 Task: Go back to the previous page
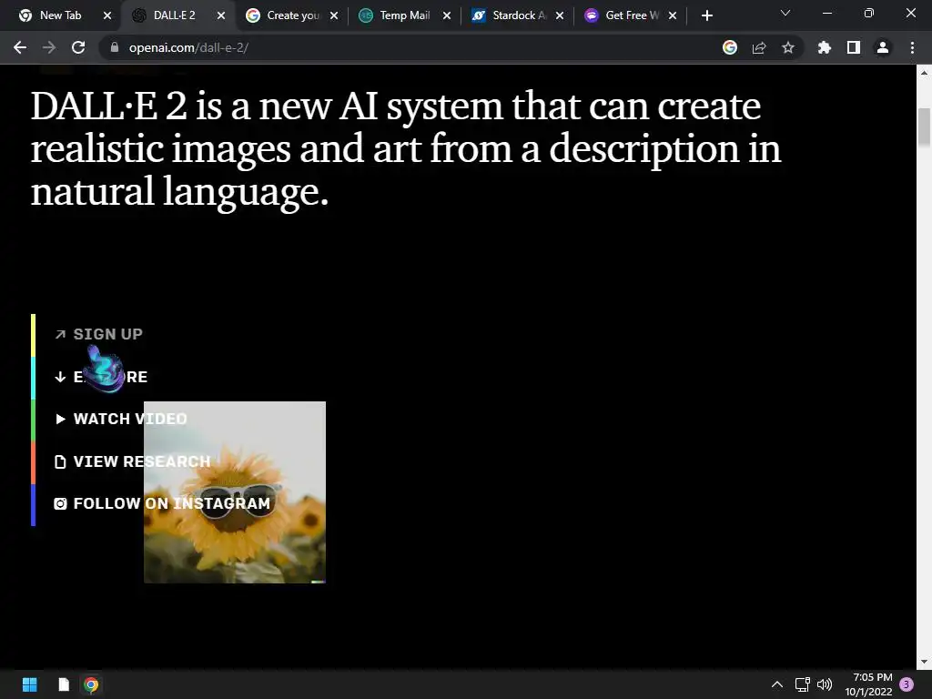pyautogui.click(x=20, y=47)
